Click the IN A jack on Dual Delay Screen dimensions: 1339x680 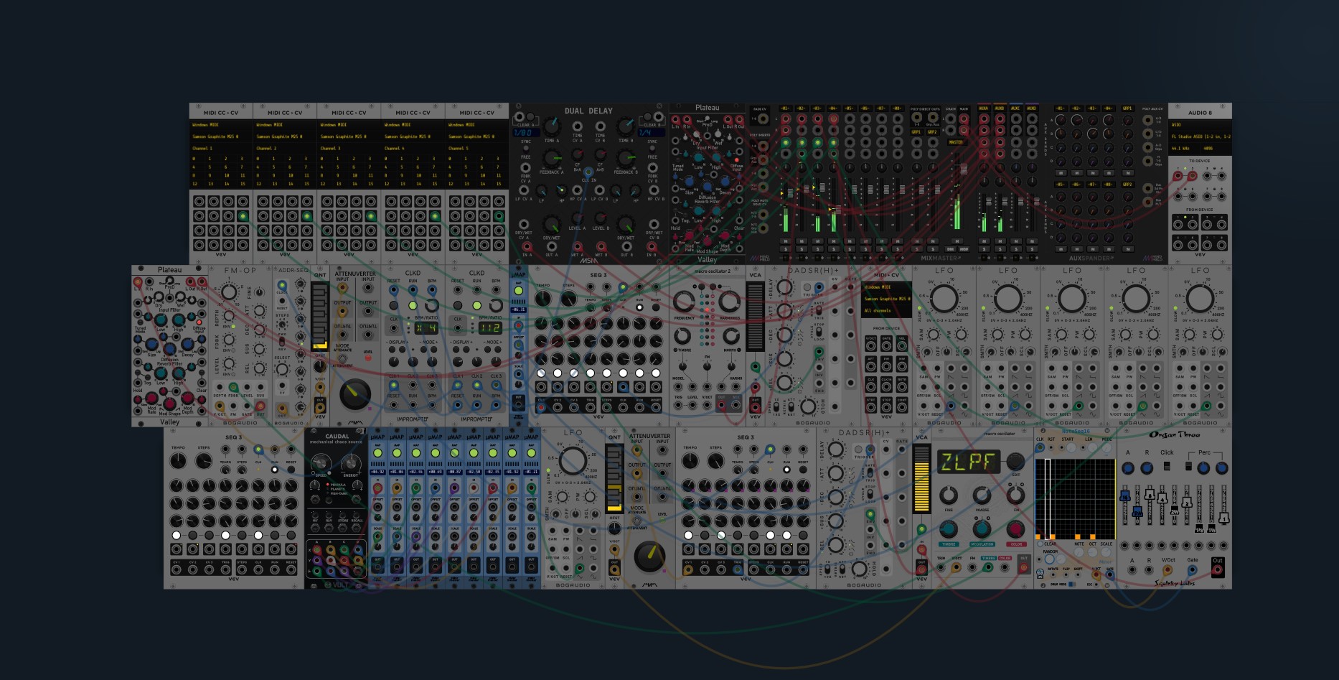tap(527, 246)
